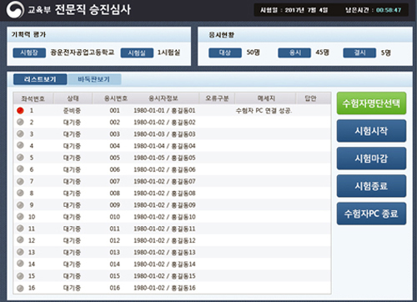The height and width of the screenshot is (302, 417).
Task: Click the 50명 target count
Action: (253, 53)
